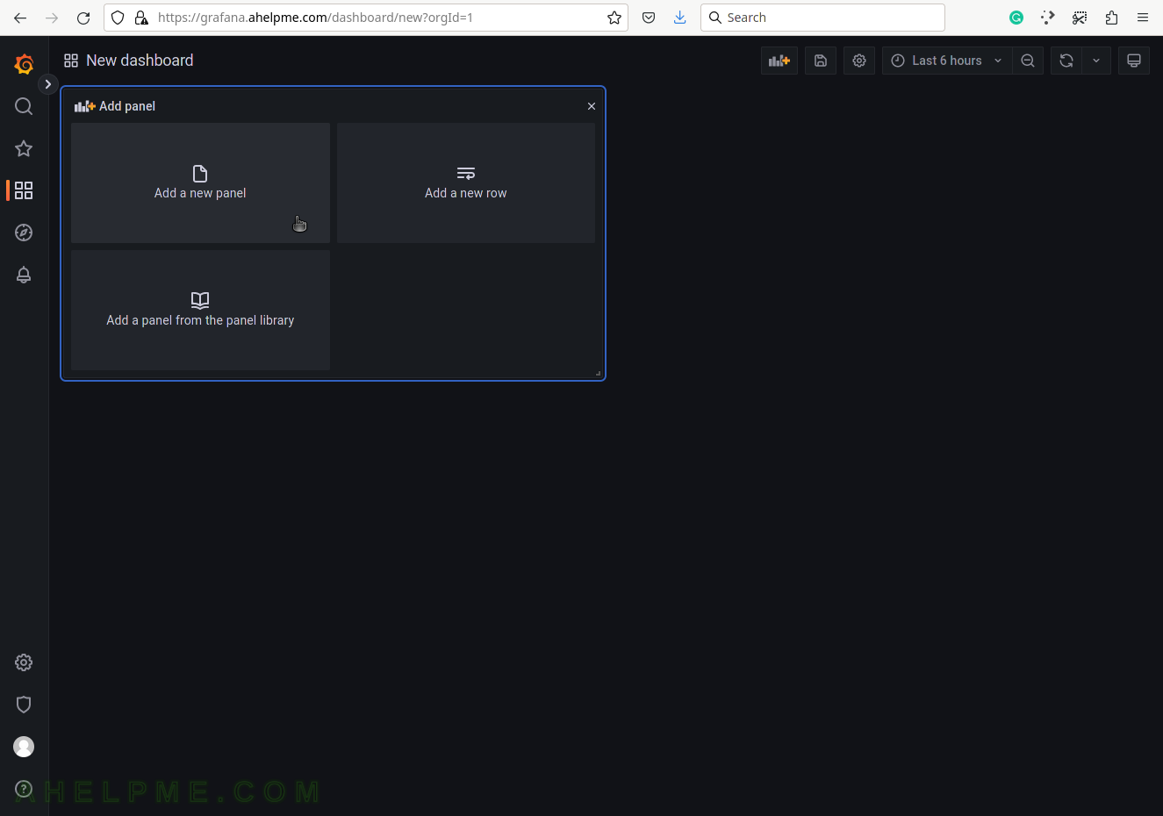Viewport: 1163px width, 816px height.
Task: Click Add a new panel
Action: [200, 183]
